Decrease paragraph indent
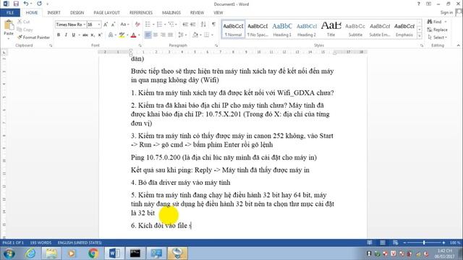This screenshot has width=463, height=260. [185, 25]
